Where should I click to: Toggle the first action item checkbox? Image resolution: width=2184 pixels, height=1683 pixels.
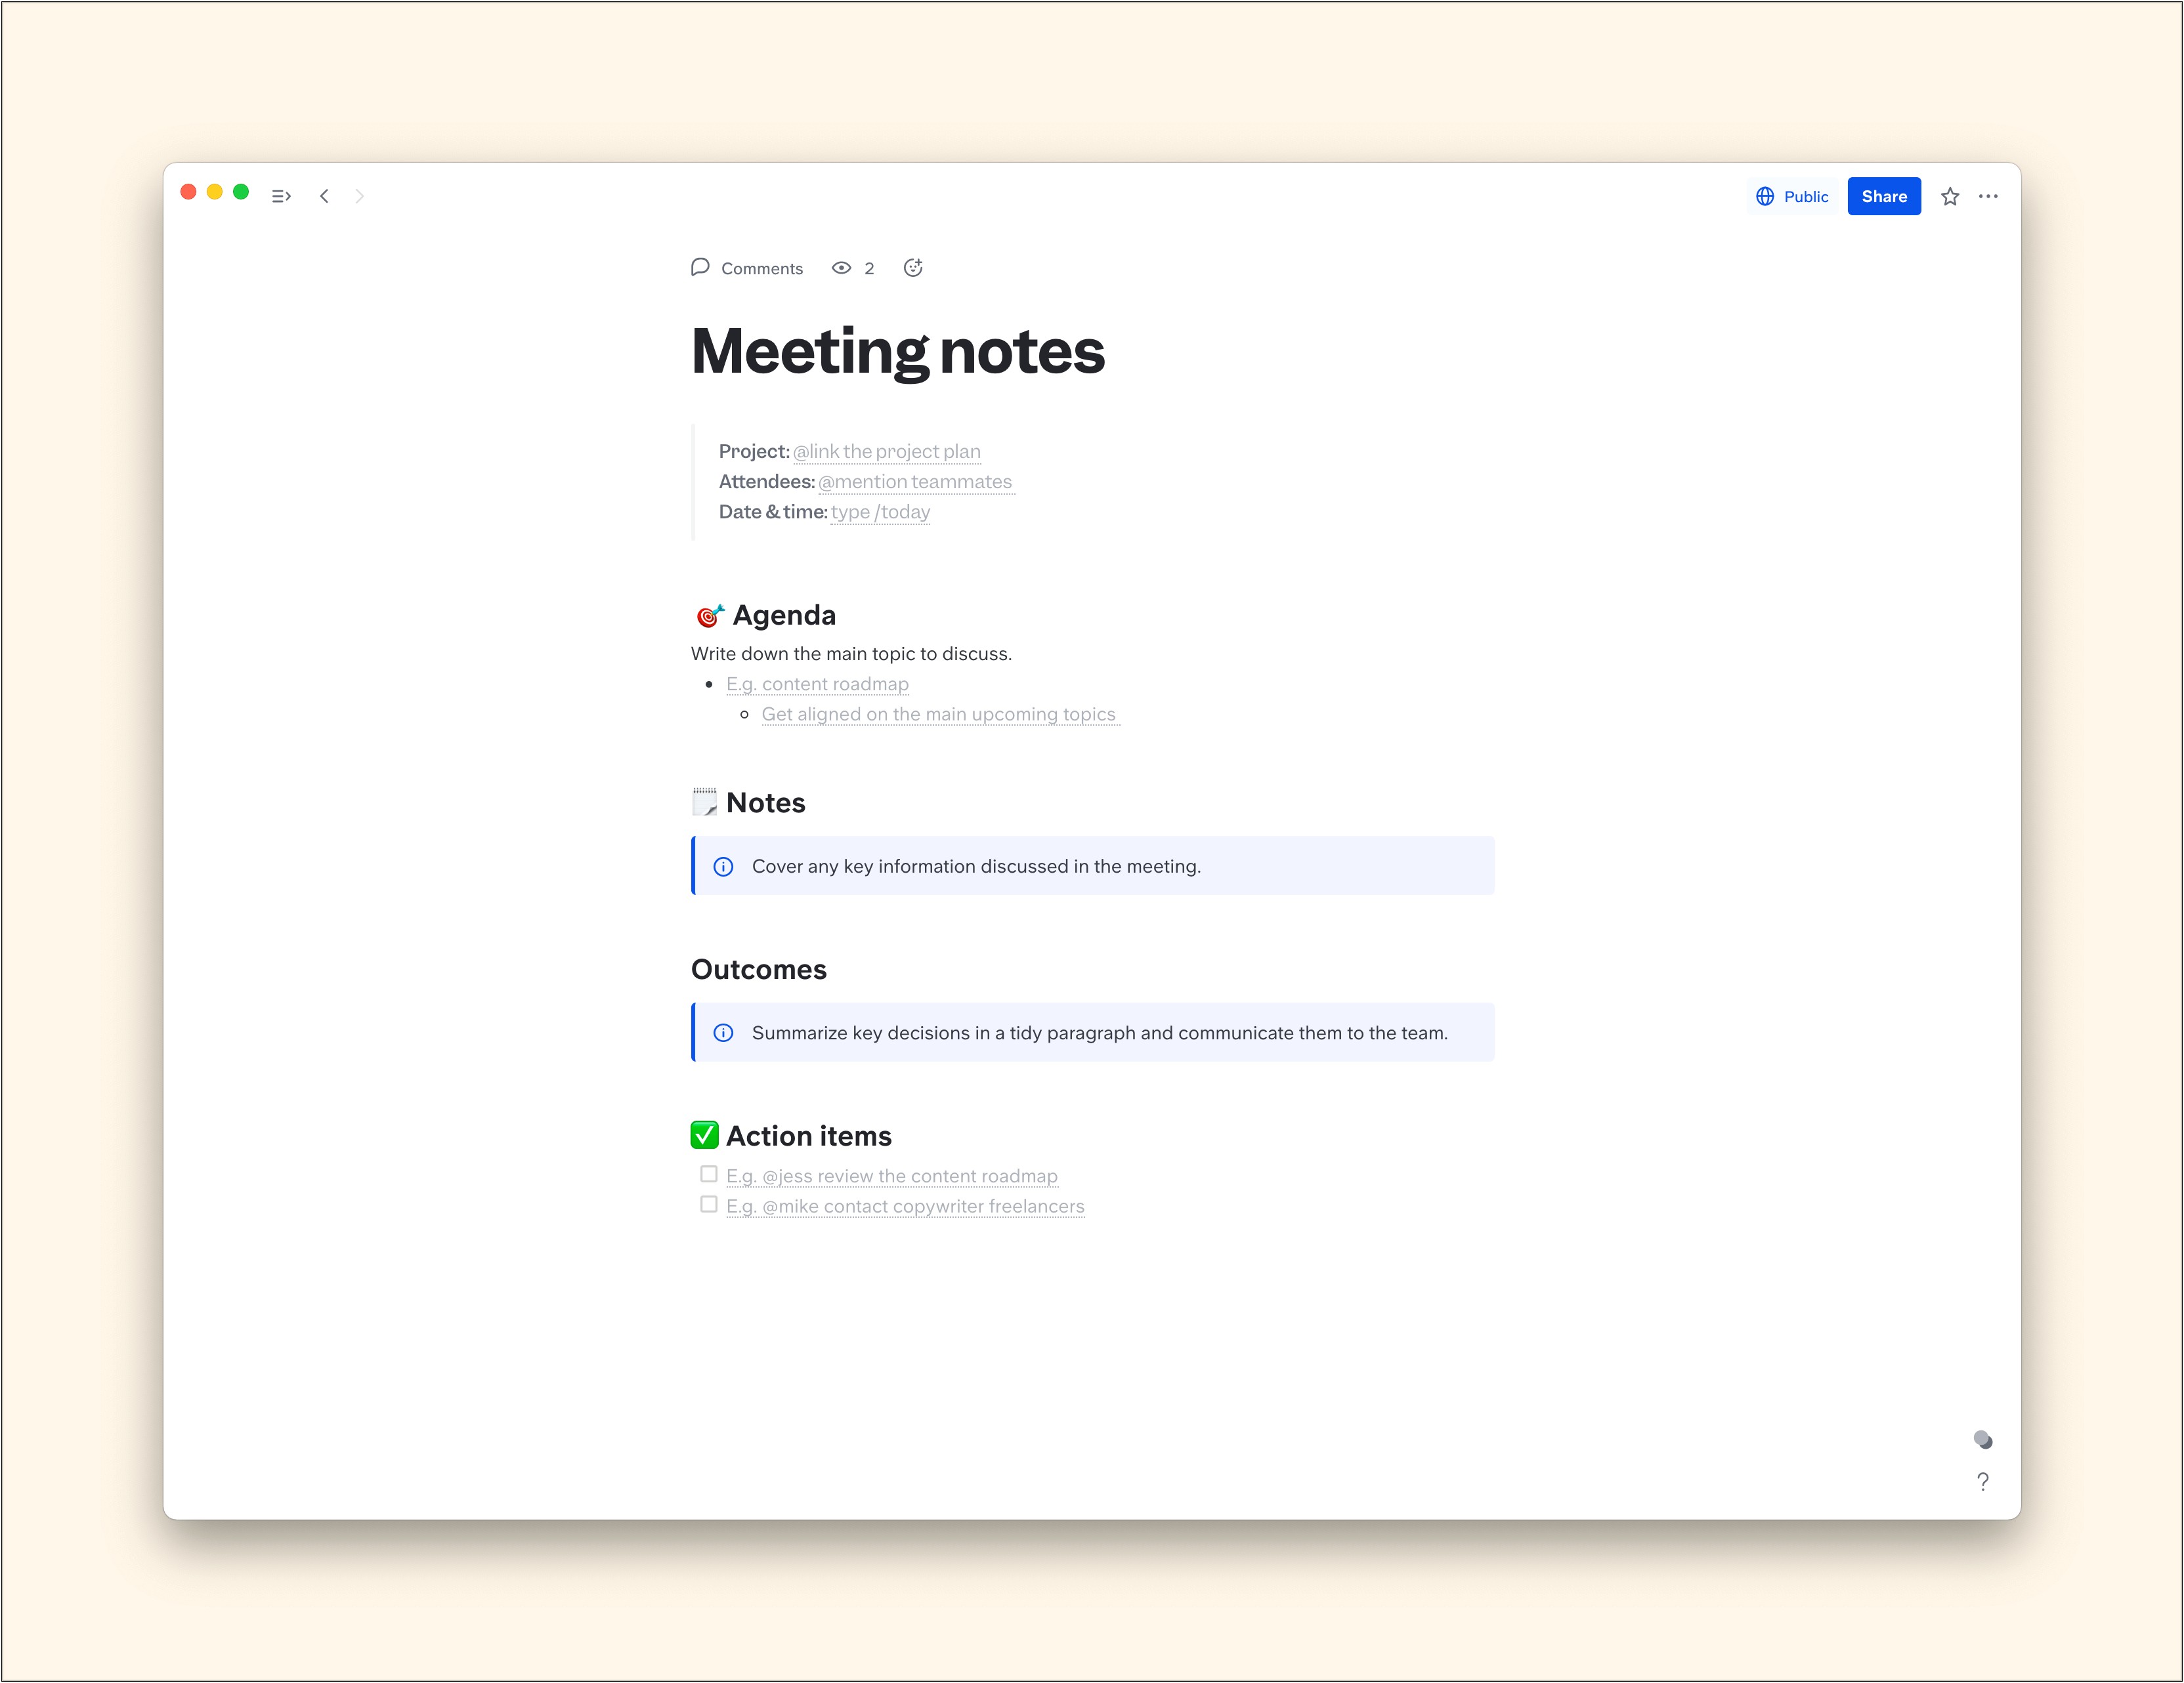(706, 1174)
